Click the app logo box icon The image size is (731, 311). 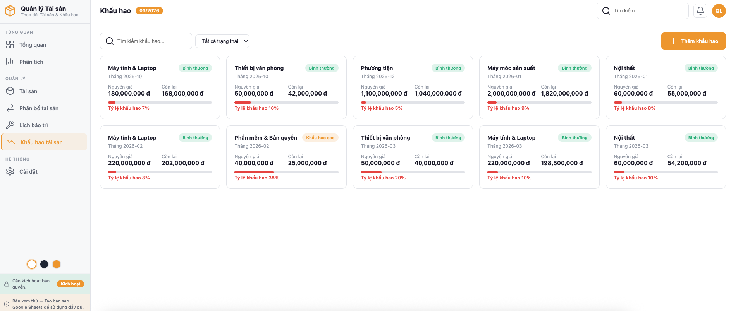[x=10, y=11]
